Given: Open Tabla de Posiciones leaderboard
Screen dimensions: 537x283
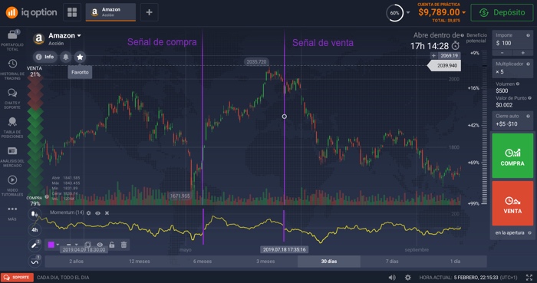Looking at the screenshot, I should tap(12, 127).
